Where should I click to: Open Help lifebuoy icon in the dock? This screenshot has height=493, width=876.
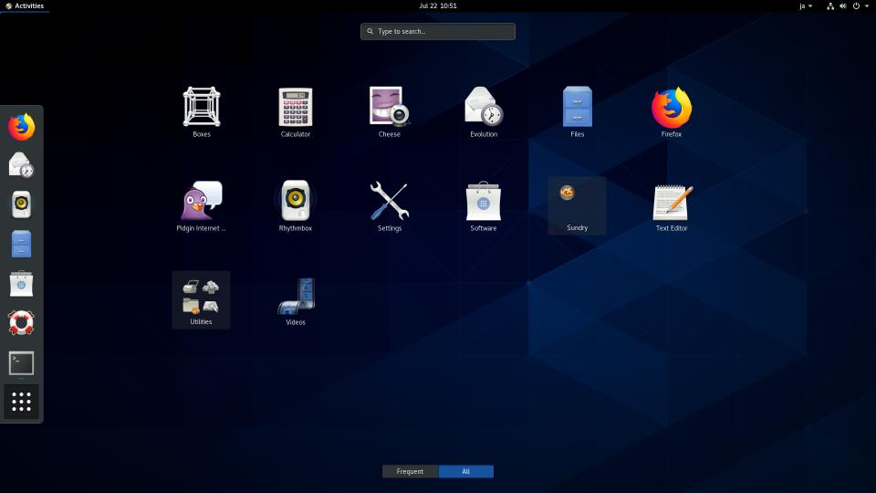tap(21, 322)
